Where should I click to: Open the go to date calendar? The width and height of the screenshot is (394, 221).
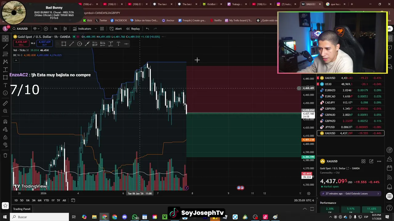click(73, 200)
